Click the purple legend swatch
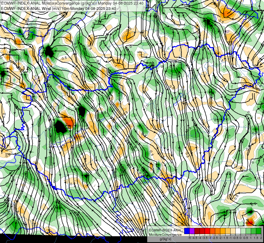The width and height of the screenshot is (264, 243). (x=192, y=231)
